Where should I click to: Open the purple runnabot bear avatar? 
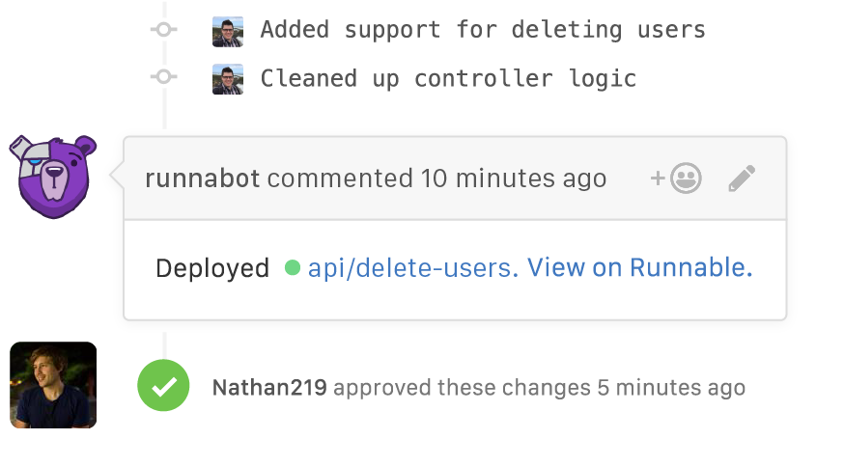[53, 177]
